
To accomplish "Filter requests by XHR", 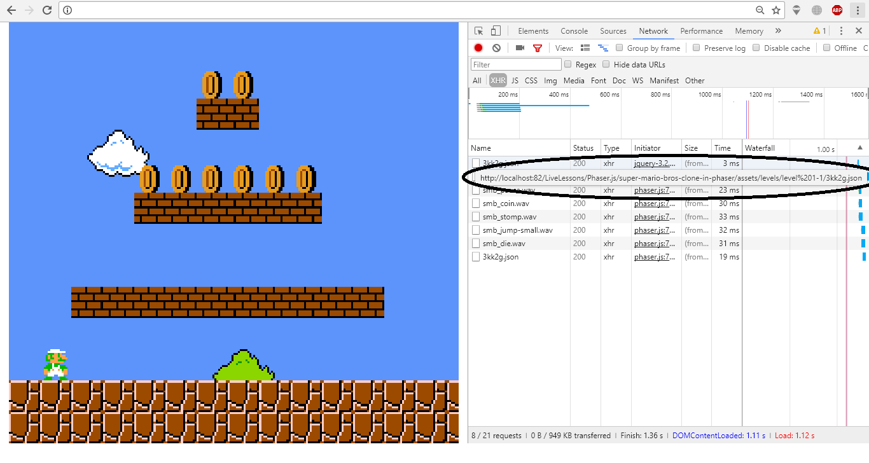I will pos(498,81).
